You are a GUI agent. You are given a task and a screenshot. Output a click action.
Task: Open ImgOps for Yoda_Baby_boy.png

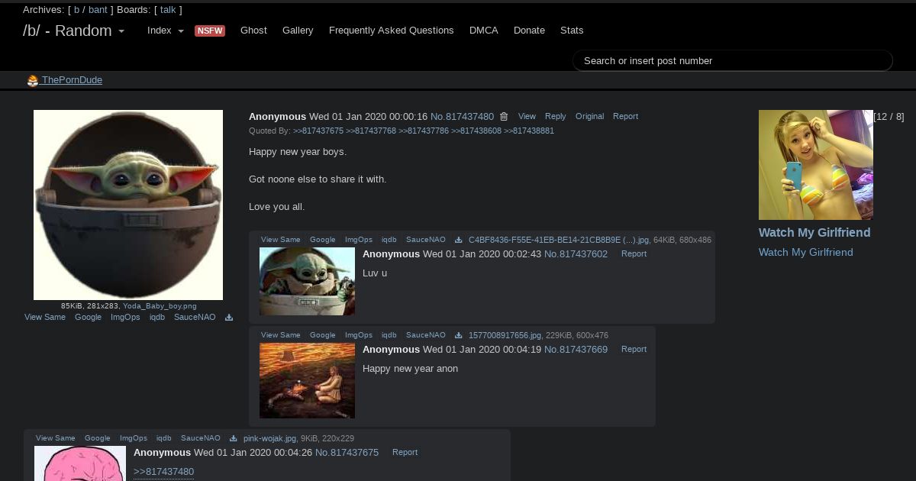pyautogui.click(x=125, y=318)
